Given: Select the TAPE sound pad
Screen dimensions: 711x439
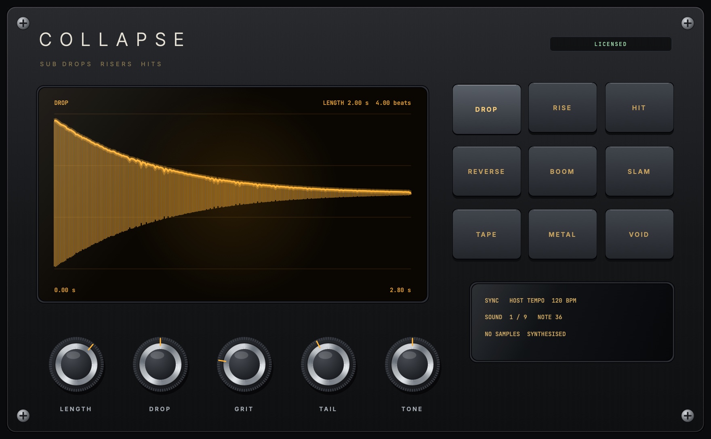Looking at the screenshot, I should point(486,234).
